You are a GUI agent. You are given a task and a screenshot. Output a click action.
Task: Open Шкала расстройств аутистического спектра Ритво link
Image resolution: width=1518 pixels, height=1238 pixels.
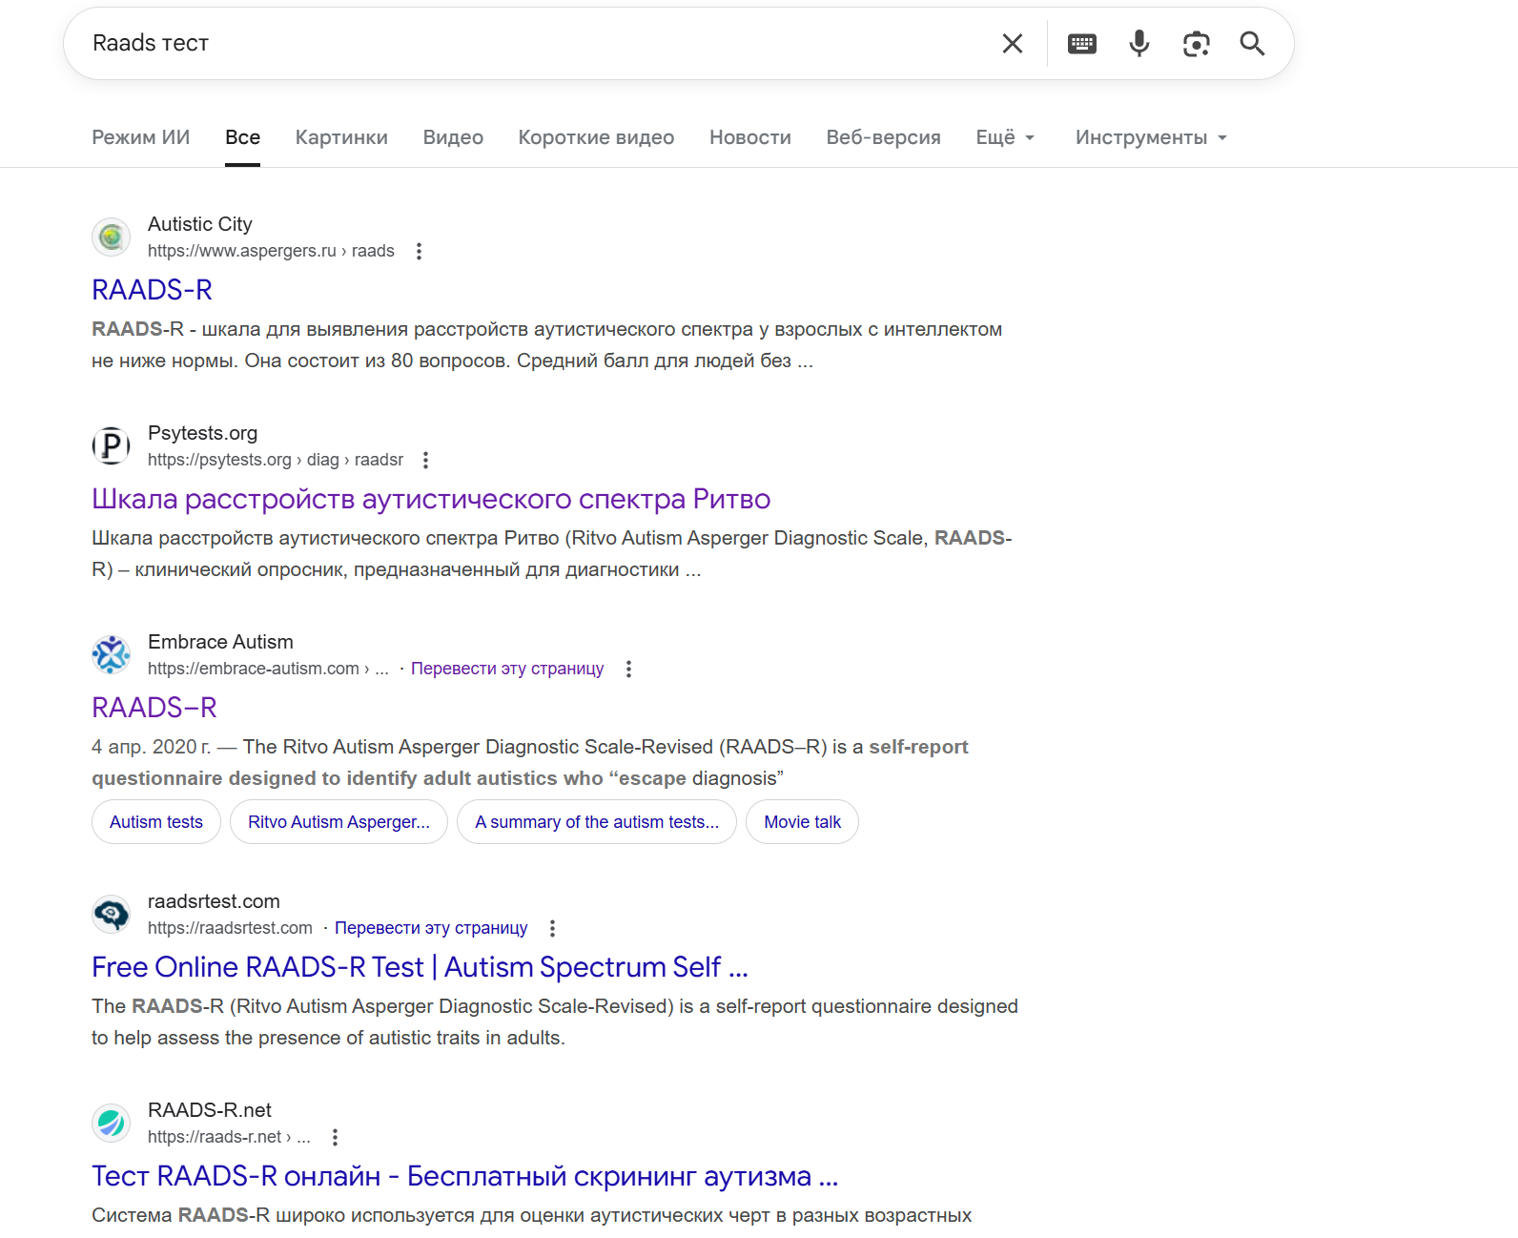tap(431, 499)
